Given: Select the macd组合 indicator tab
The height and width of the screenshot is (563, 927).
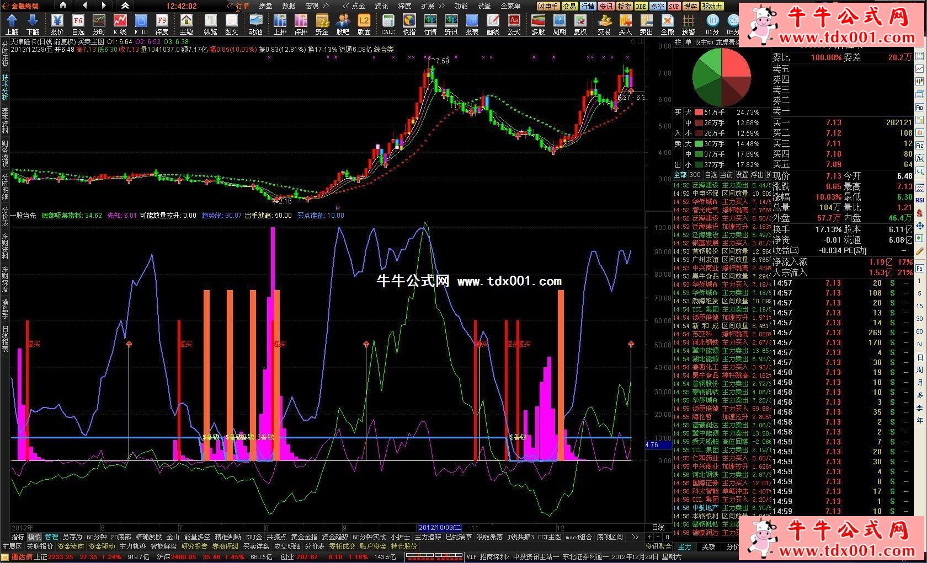Looking at the screenshot, I should coord(579,537).
